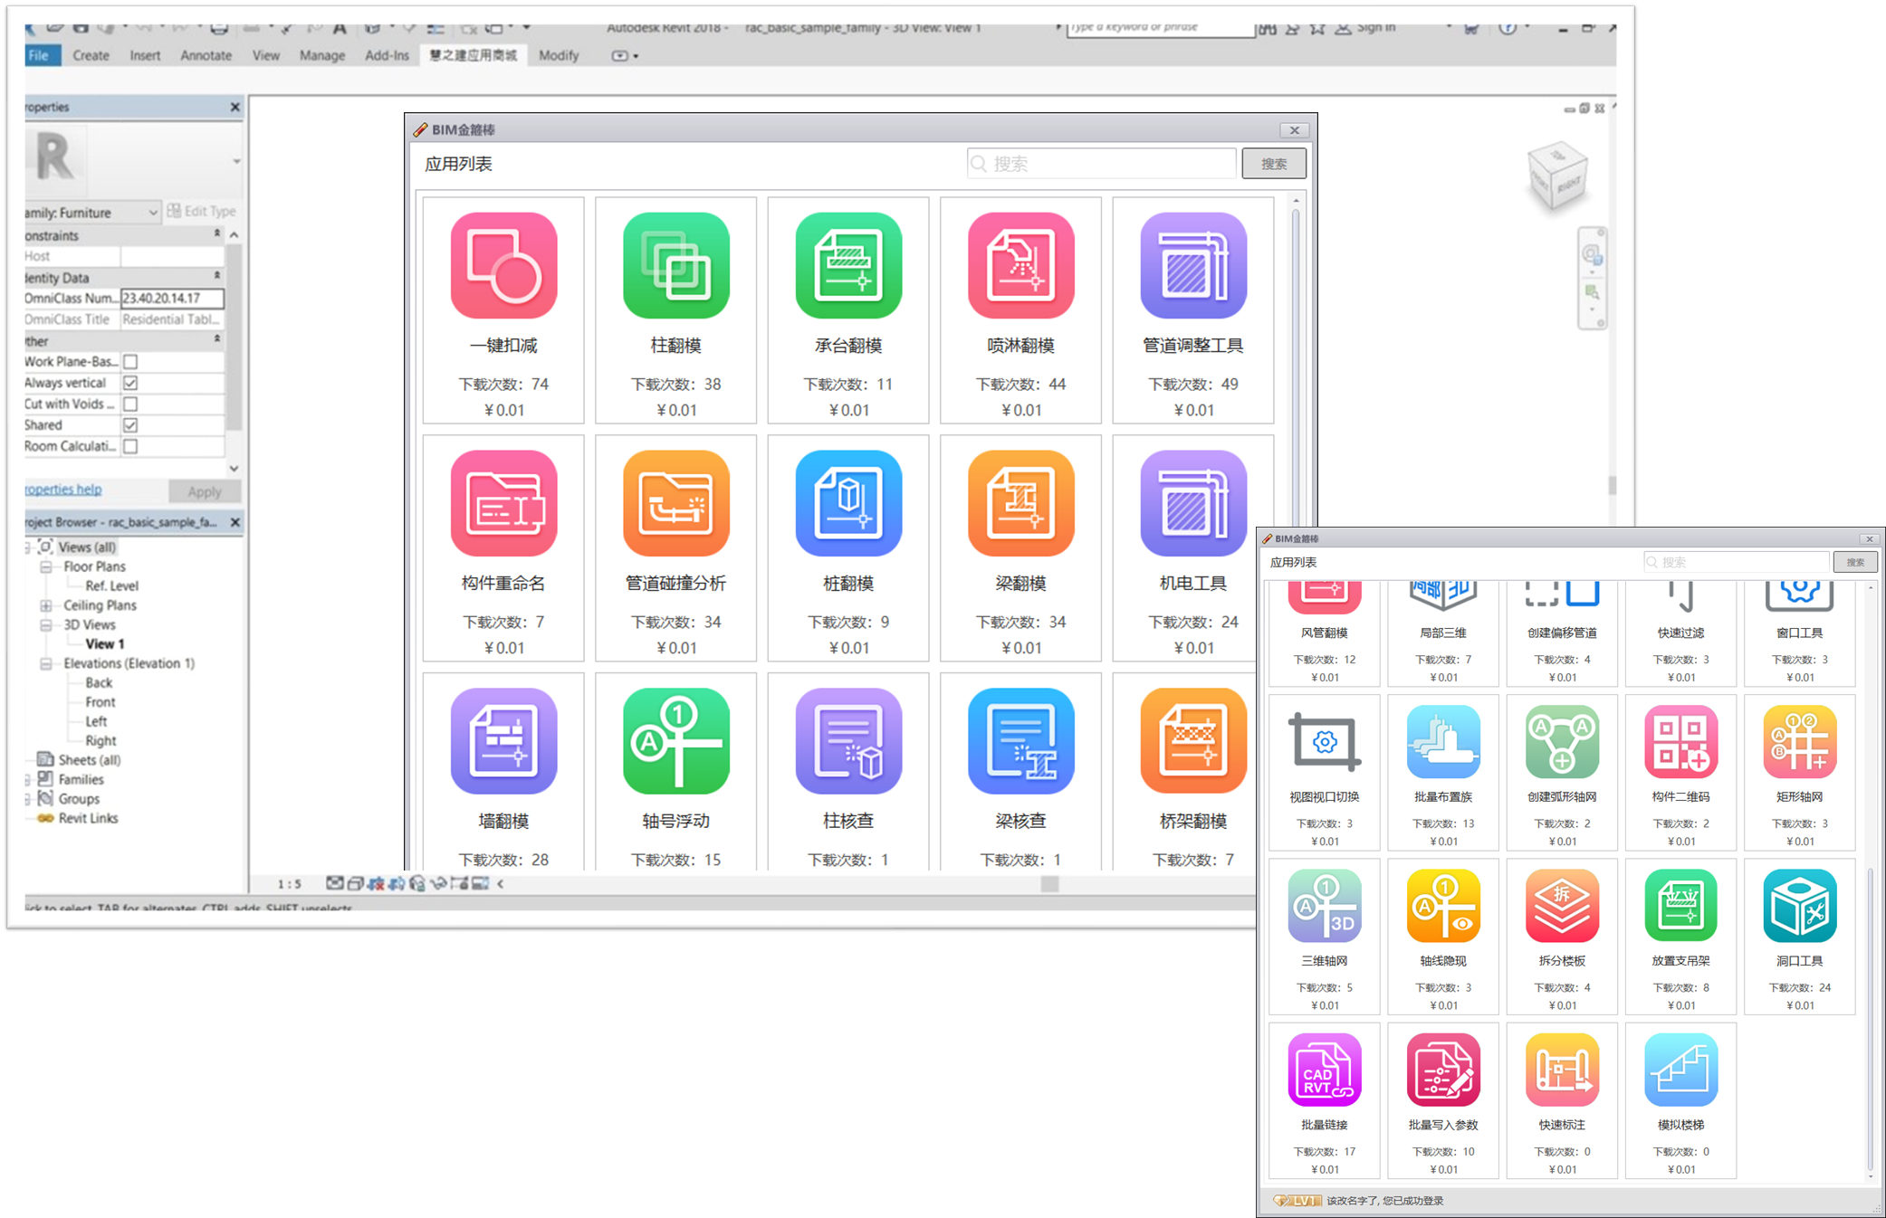
Task: Open the 梁核查 app icon
Action: point(1021,741)
